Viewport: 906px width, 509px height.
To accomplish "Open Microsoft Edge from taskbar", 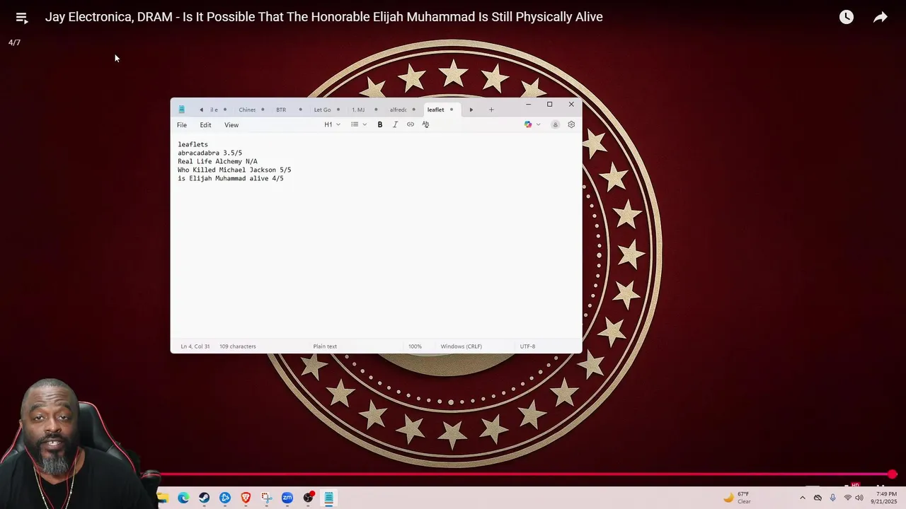I will 183,498.
